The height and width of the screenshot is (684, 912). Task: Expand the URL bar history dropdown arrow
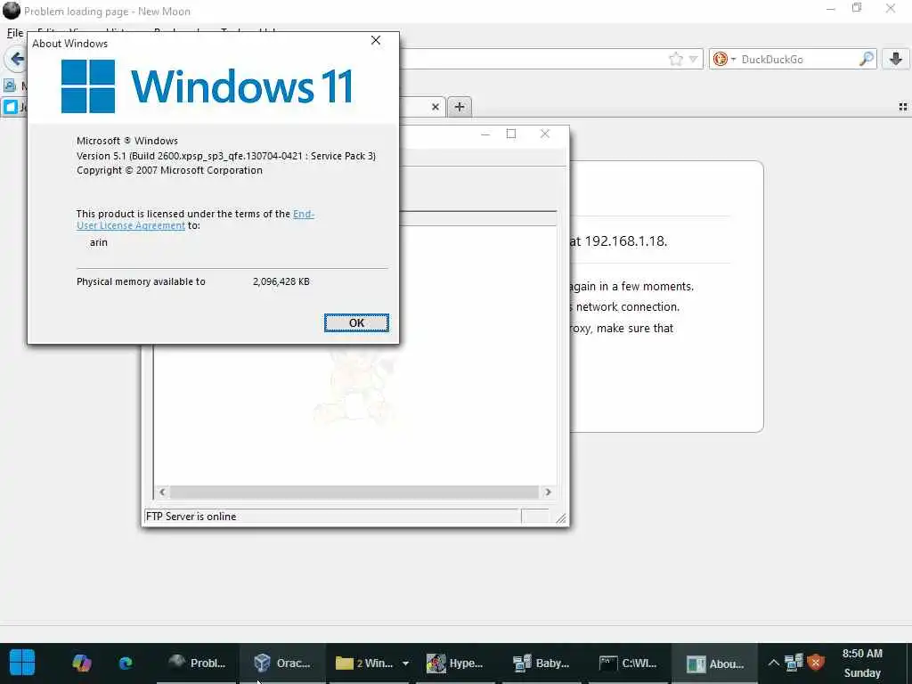pos(693,59)
